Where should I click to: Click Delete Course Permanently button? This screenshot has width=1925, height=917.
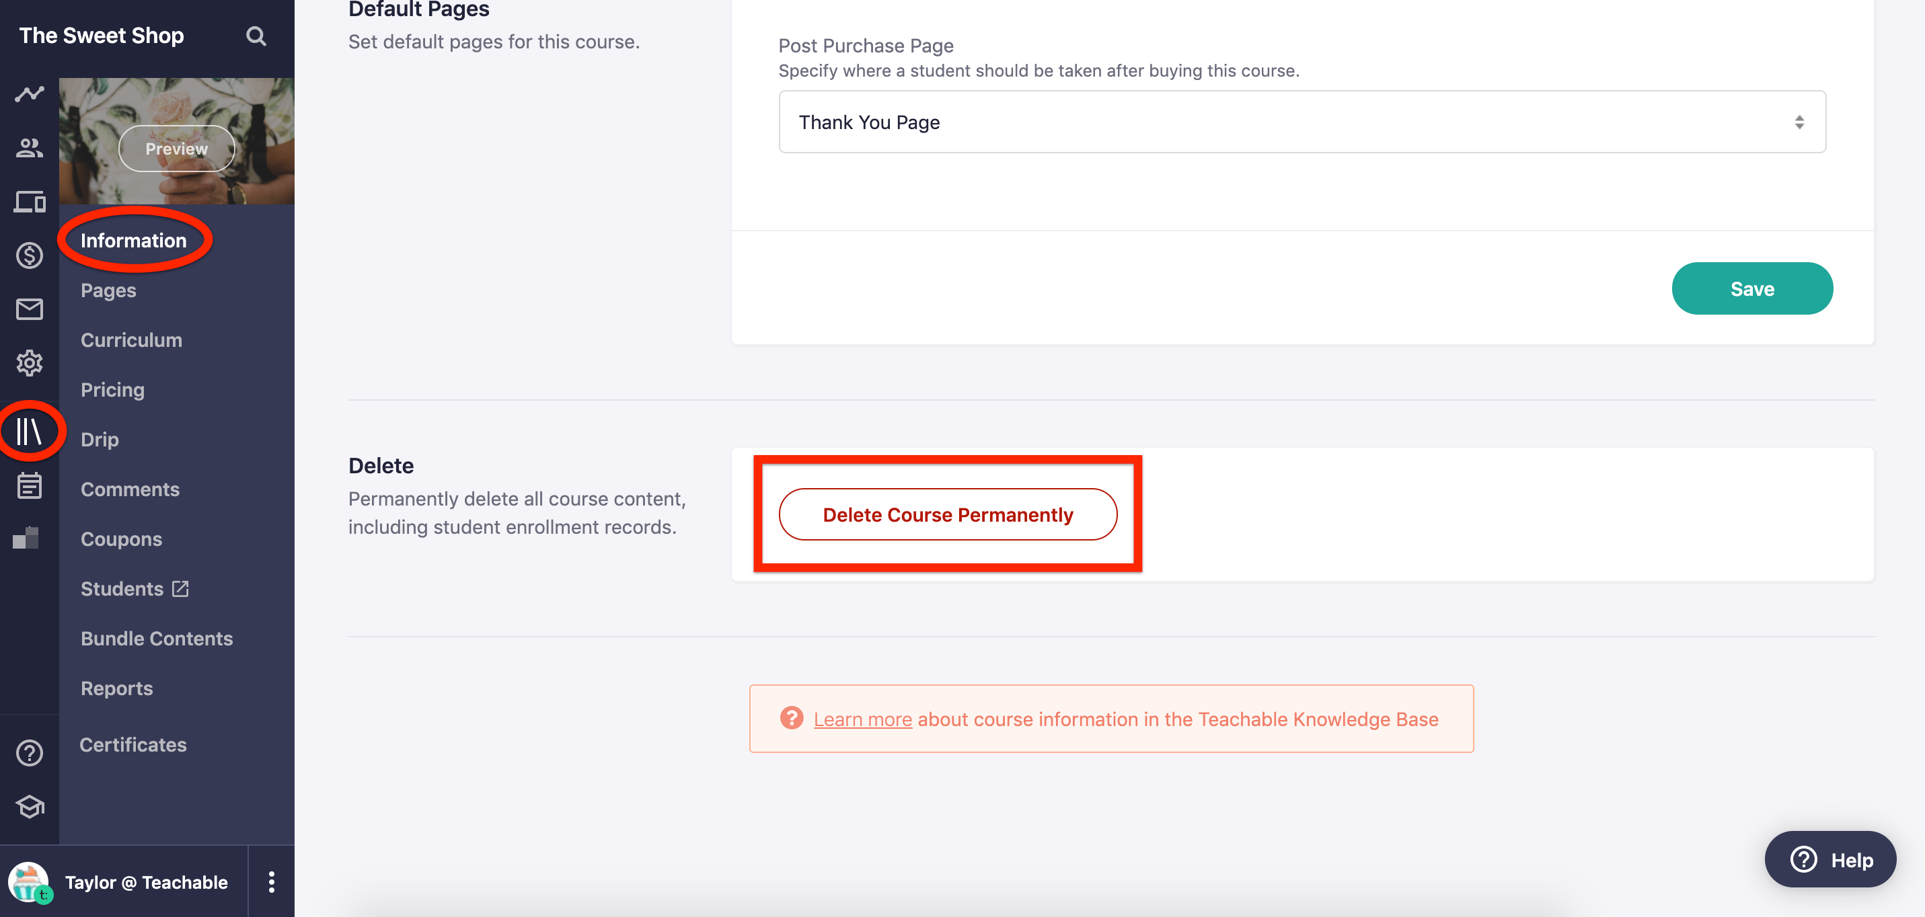[948, 514]
